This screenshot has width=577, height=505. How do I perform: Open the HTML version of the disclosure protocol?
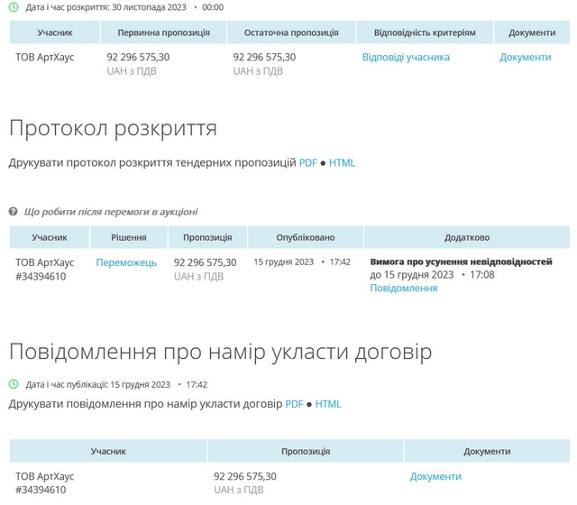342,163
